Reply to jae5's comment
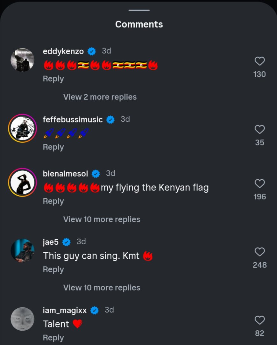This screenshot has width=277, height=345. pyautogui.click(x=53, y=270)
